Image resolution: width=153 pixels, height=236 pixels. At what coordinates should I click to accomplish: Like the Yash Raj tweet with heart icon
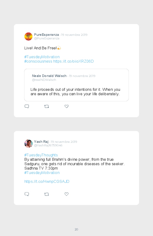[66, 194]
